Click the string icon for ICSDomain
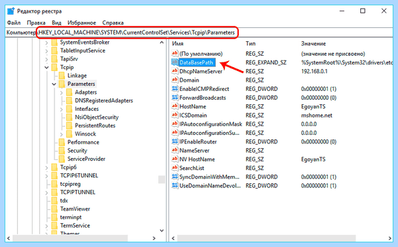Viewport: 398px width, 247px height. point(174,115)
